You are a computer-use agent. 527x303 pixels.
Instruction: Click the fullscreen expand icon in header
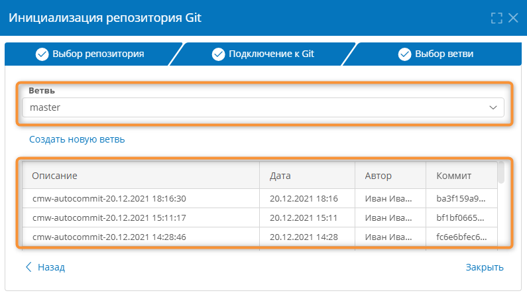(497, 18)
